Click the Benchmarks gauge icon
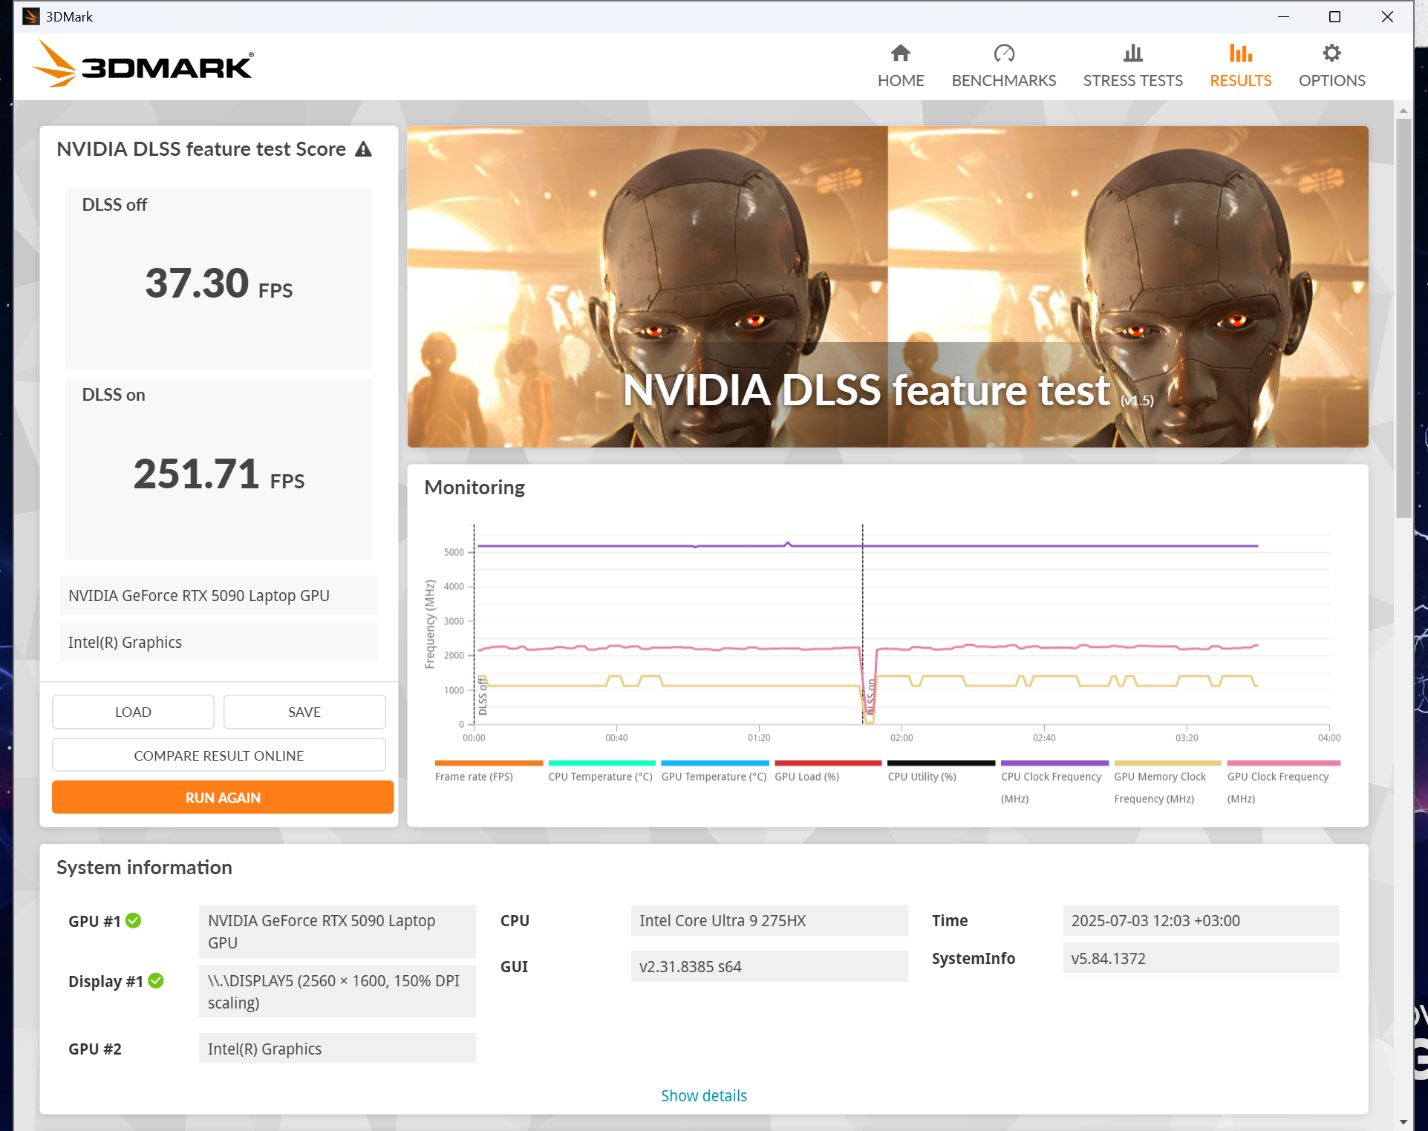This screenshot has width=1428, height=1131. click(1004, 53)
